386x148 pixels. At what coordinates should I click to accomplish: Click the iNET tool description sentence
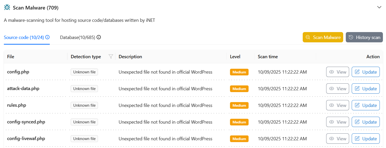pos(79,20)
